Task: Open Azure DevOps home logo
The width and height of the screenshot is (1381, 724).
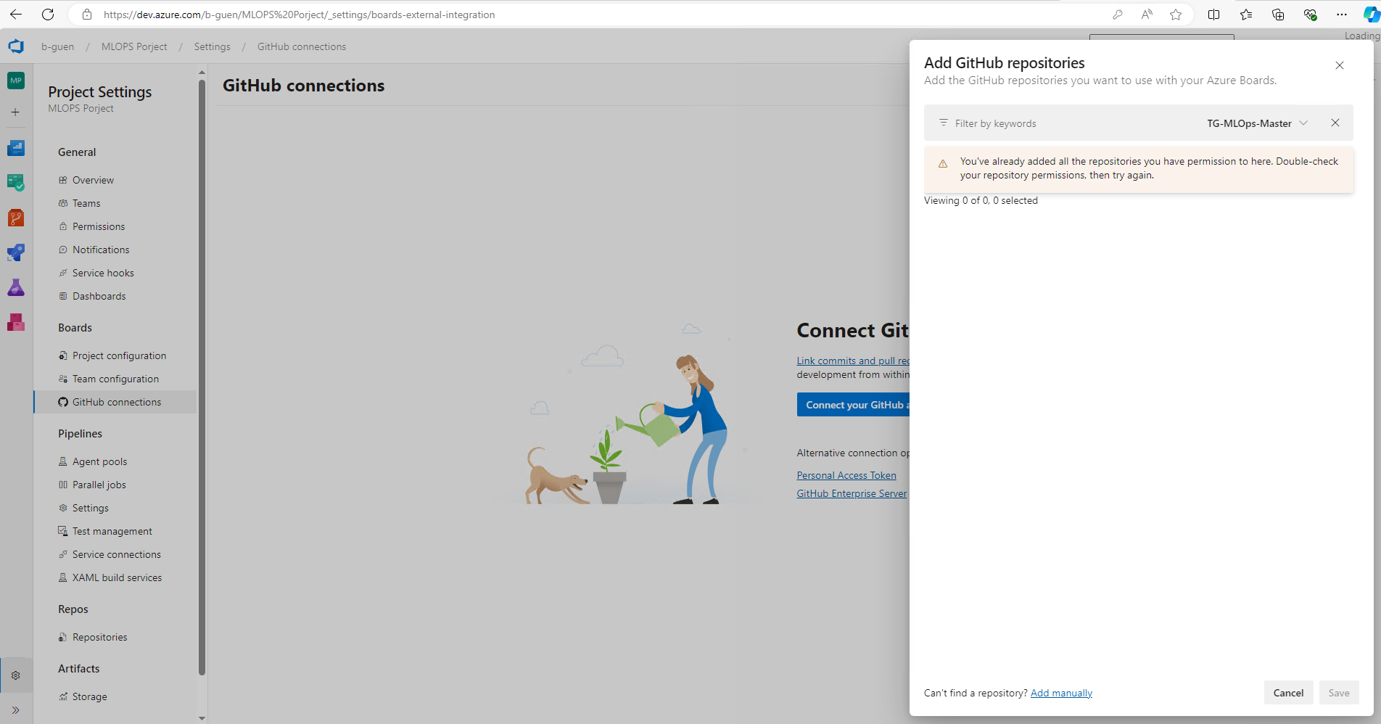Action: 16,46
